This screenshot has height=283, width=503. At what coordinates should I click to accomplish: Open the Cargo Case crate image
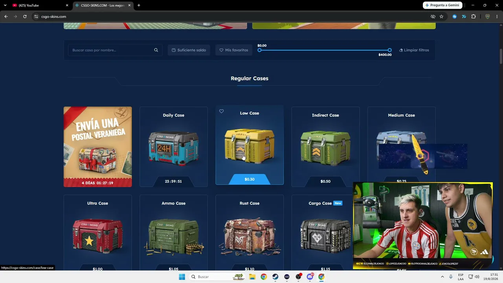[325, 236]
